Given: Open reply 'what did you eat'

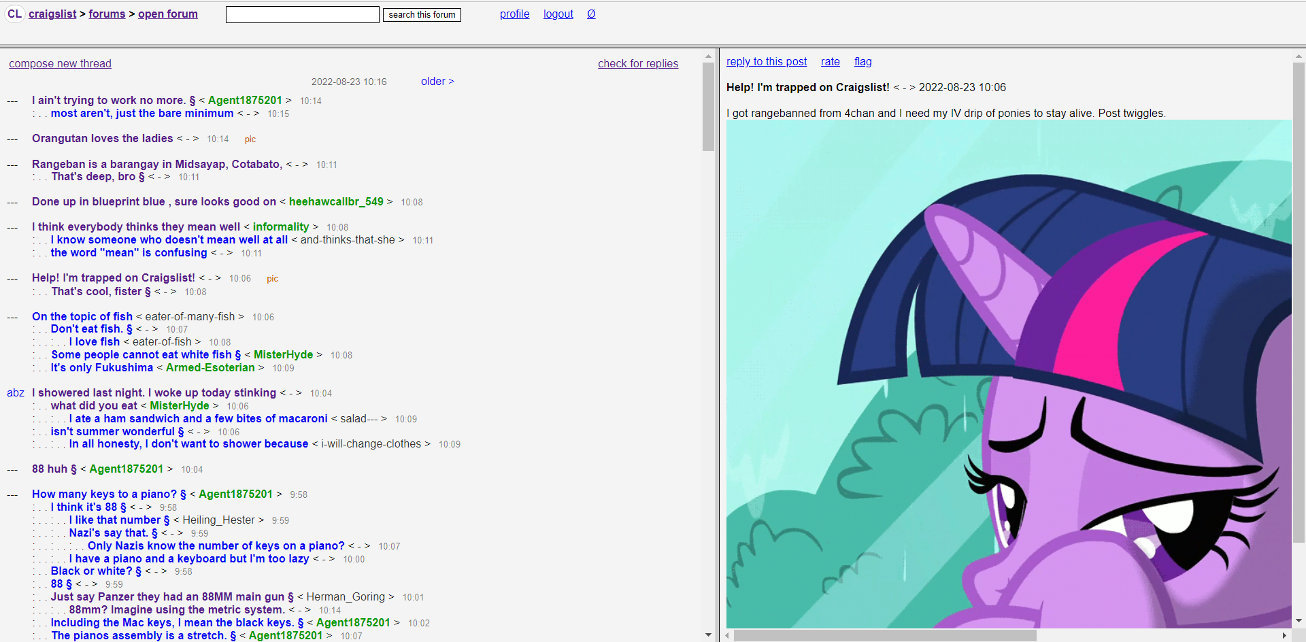Looking at the screenshot, I should 94,405.
